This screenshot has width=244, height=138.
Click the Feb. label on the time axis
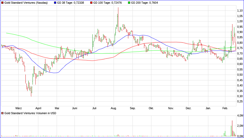[225, 108]
